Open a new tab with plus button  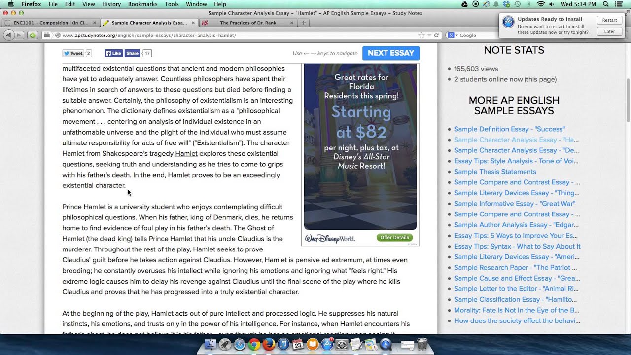coord(304,23)
